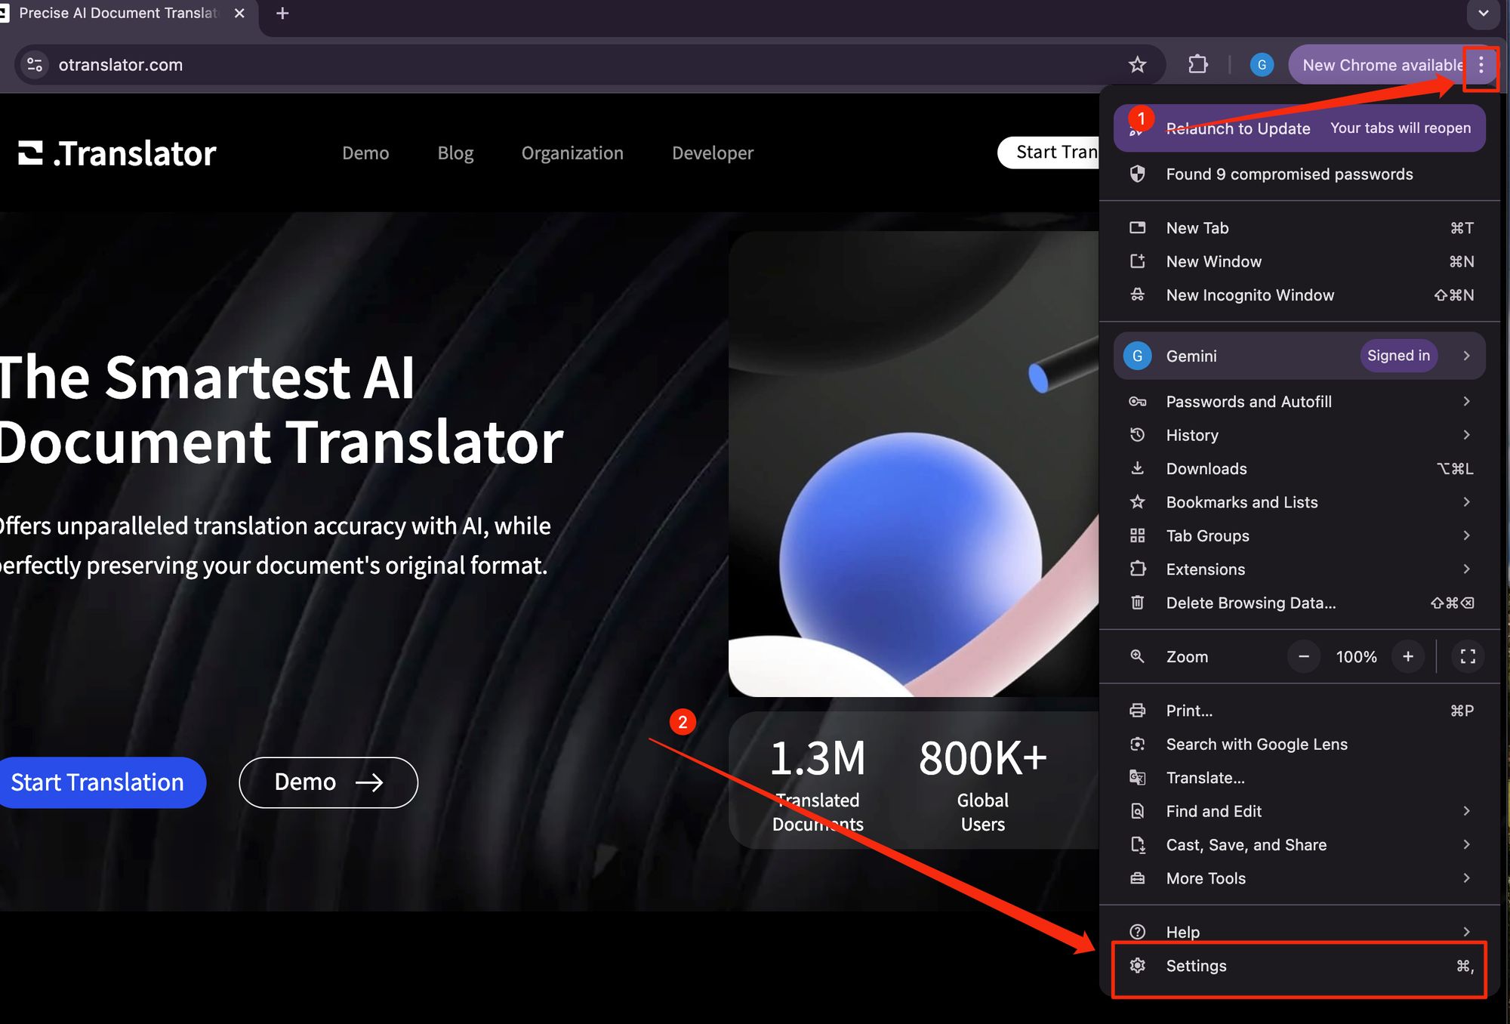
Task: Click the blue Start Translation button
Action: (x=98, y=782)
